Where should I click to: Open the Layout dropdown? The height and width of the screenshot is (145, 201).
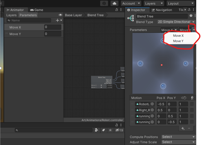click(x=180, y=4)
